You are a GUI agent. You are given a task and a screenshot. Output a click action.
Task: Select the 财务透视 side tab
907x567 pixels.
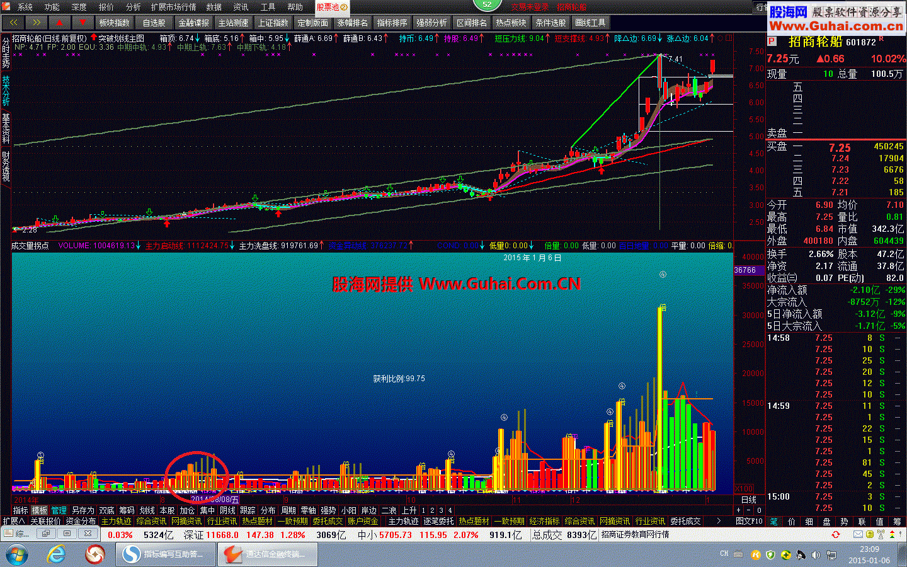click(6, 166)
